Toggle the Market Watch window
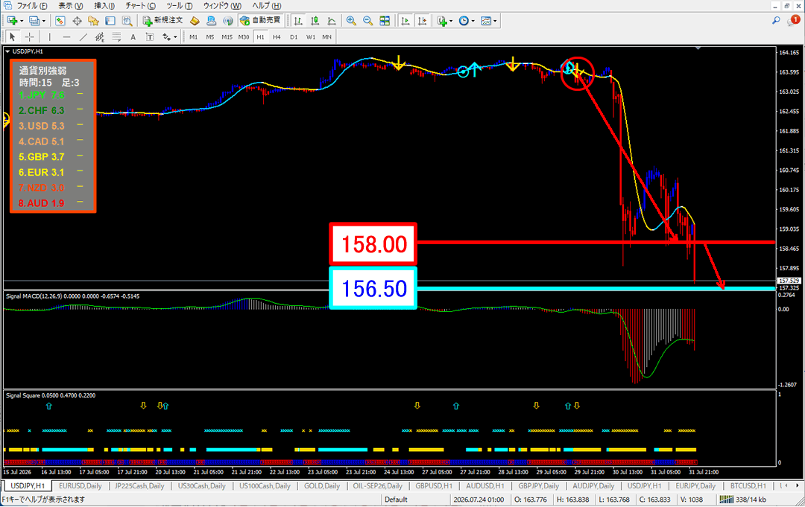805x507 pixels. (x=60, y=21)
